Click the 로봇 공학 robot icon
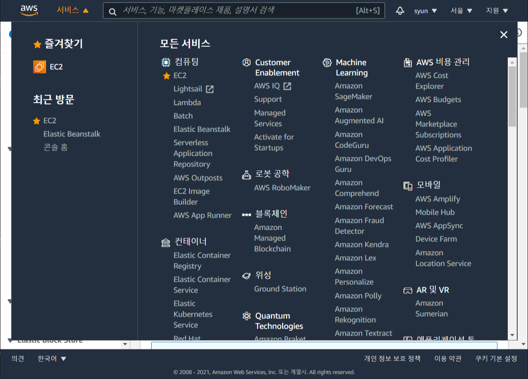528x379 pixels. (x=246, y=174)
